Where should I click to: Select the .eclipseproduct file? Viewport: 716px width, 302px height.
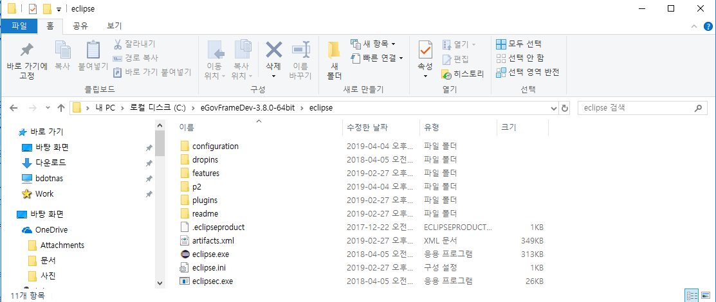(212, 227)
